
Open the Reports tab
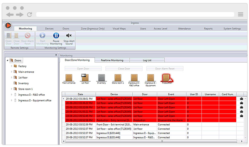208,29
